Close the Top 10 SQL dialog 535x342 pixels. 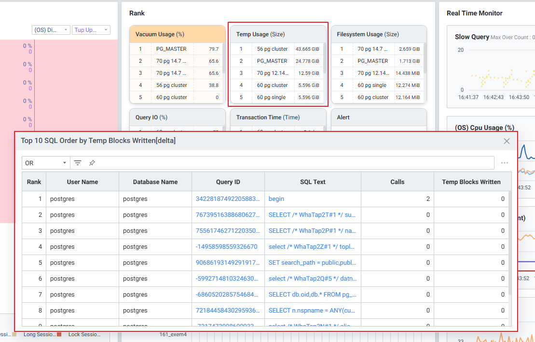(x=507, y=141)
